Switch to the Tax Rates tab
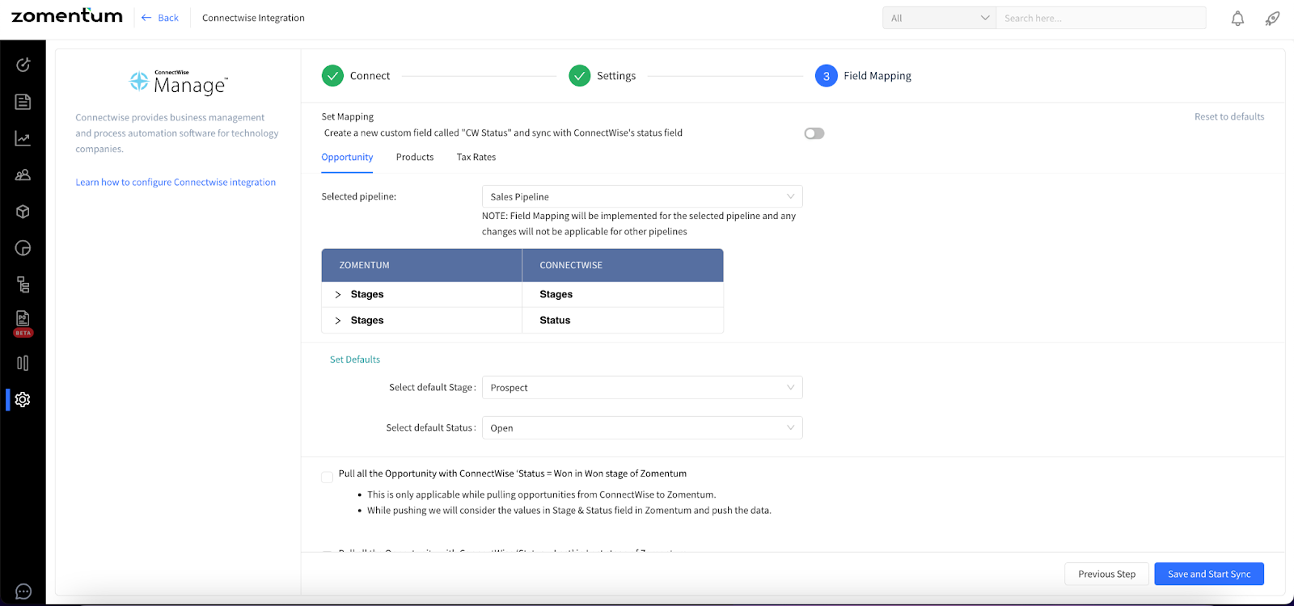 476,157
